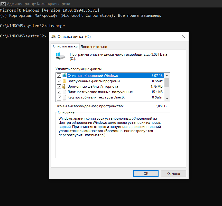222x206 pixels.
Task: Click the 15,4 КБ size value
Action: 157,92
